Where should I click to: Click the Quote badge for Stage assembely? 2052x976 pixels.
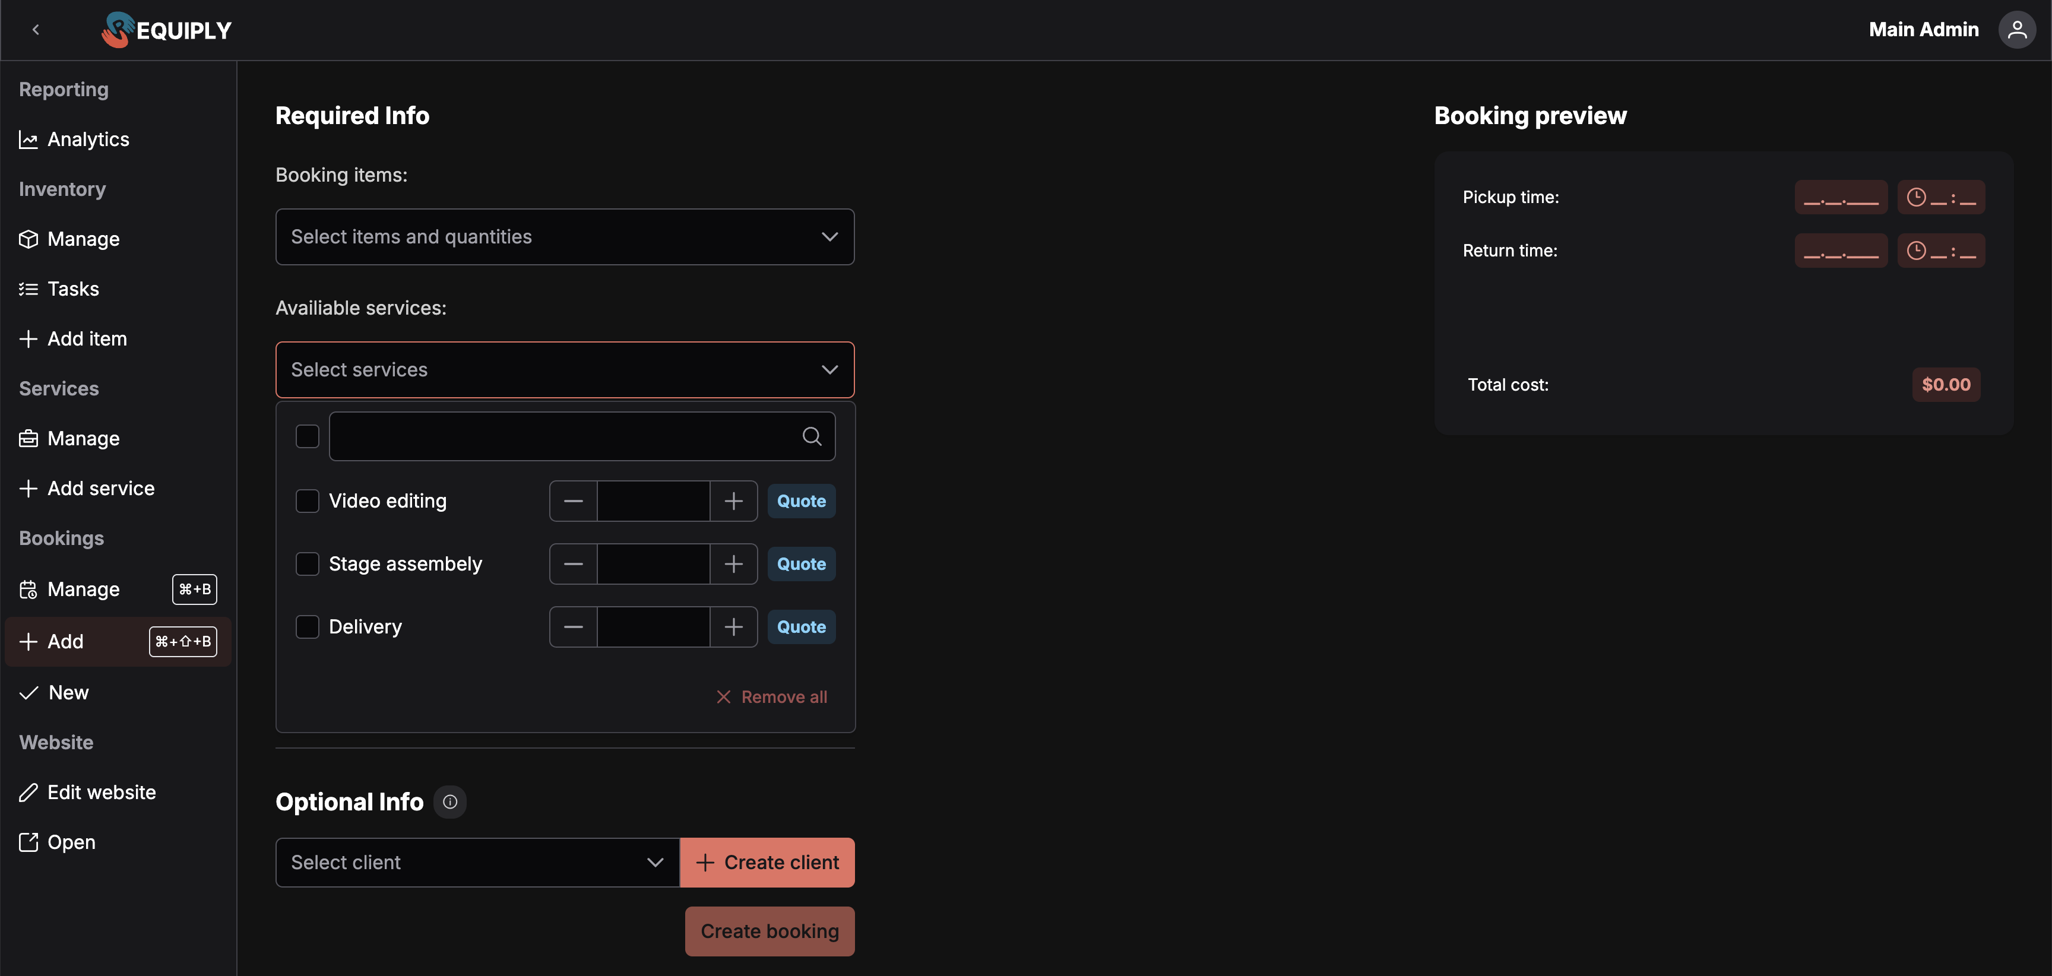[x=800, y=564]
